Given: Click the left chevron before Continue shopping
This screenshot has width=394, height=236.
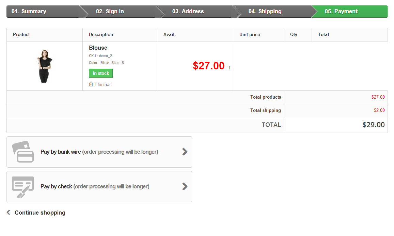Looking at the screenshot, I should (x=9, y=213).
